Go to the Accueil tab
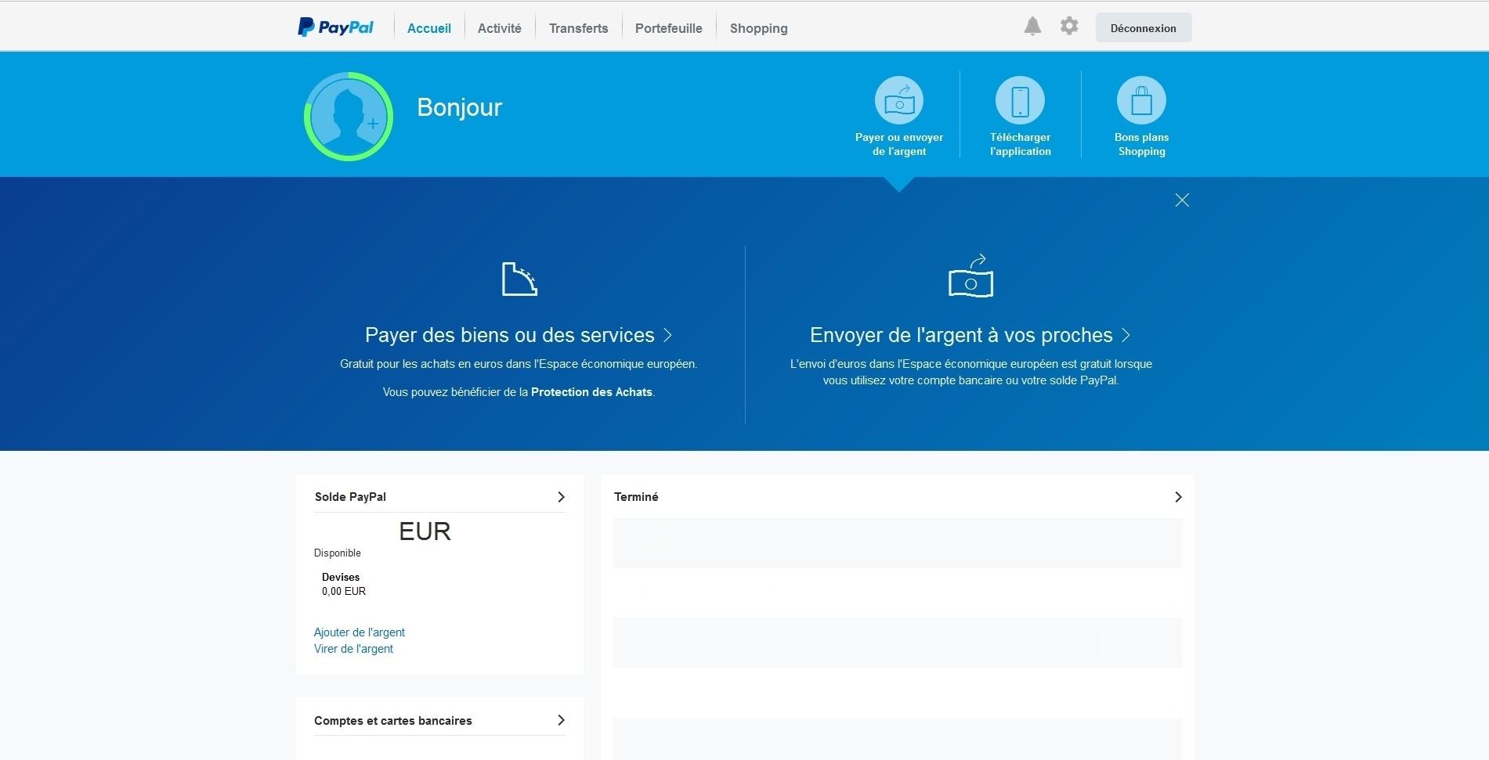The image size is (1489, 760). point(429,28)
